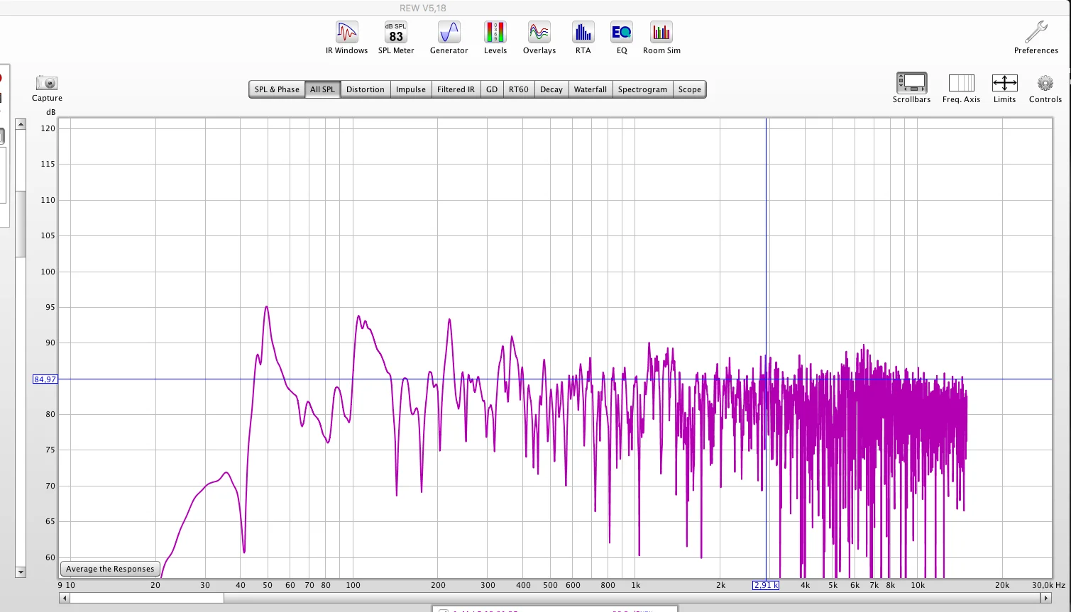This screenshot has height=612, width=1071.
Task: Click vertical scrollbar up arrow
Action: coord(21,124)
